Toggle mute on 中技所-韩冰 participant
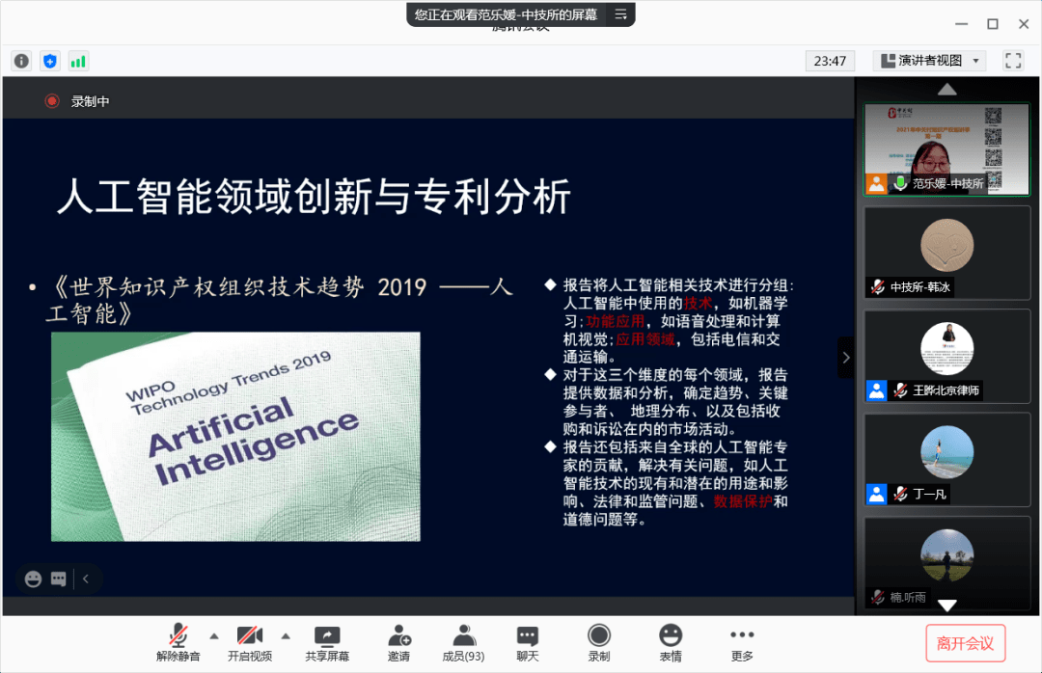Screen dimensions: 1042x673 tap(880, 284)
